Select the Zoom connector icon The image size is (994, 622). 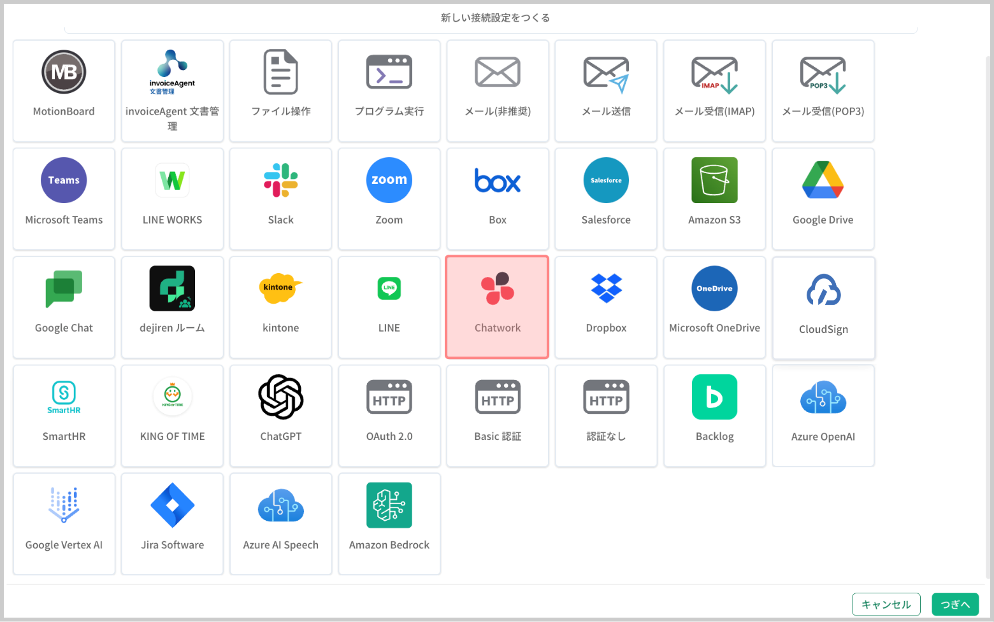[x=389, y=180]
